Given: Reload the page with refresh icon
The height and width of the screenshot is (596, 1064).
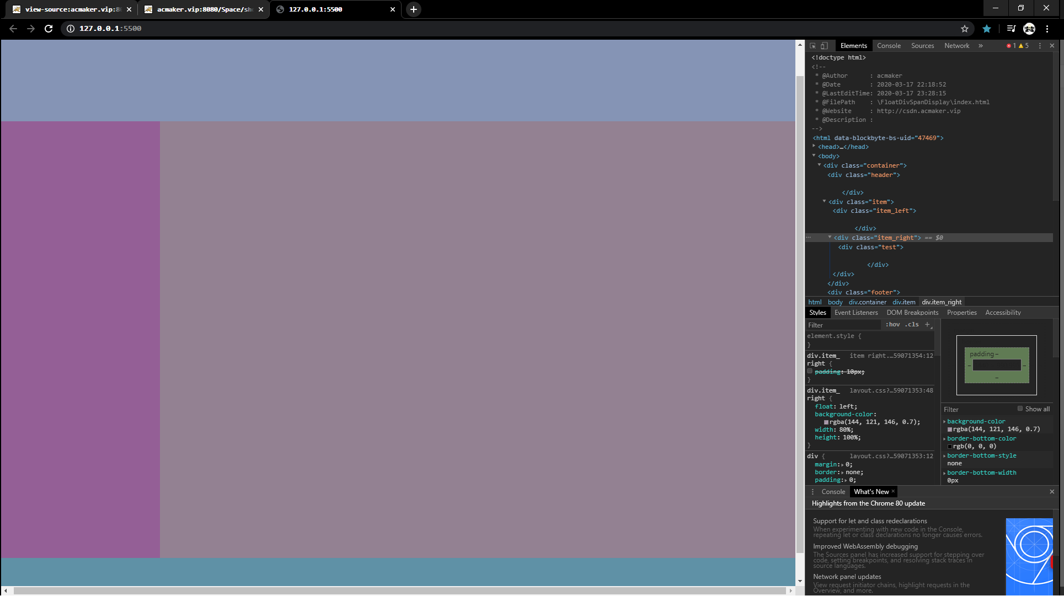Looking at the screenshot, I should pos(49,29).
